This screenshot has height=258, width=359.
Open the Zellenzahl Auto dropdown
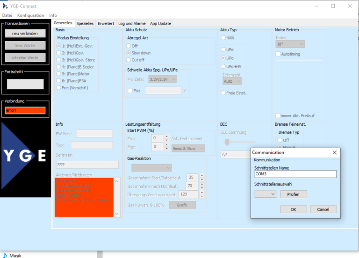click(232, 81)
